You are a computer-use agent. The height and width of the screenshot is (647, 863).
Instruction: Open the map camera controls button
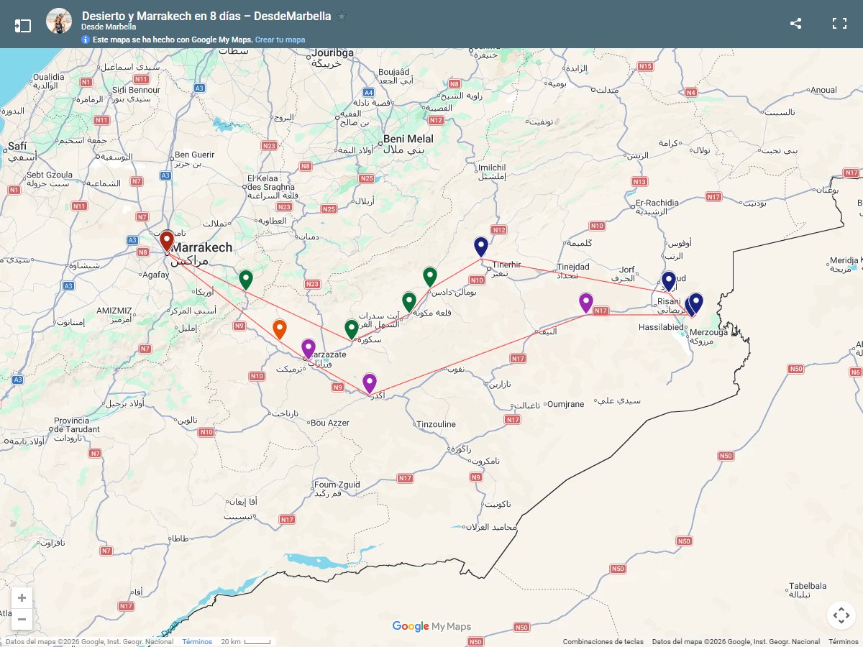[x=841, y=615]
